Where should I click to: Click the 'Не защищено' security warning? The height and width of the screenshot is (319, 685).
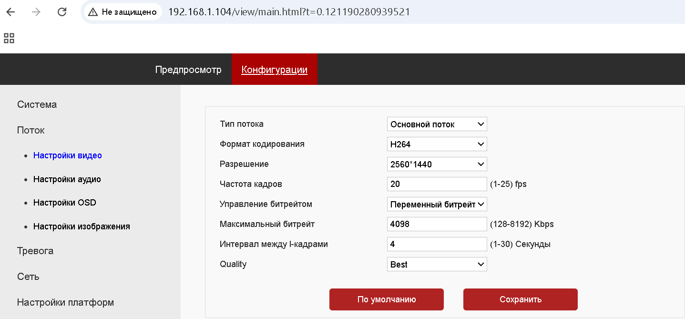123,12
